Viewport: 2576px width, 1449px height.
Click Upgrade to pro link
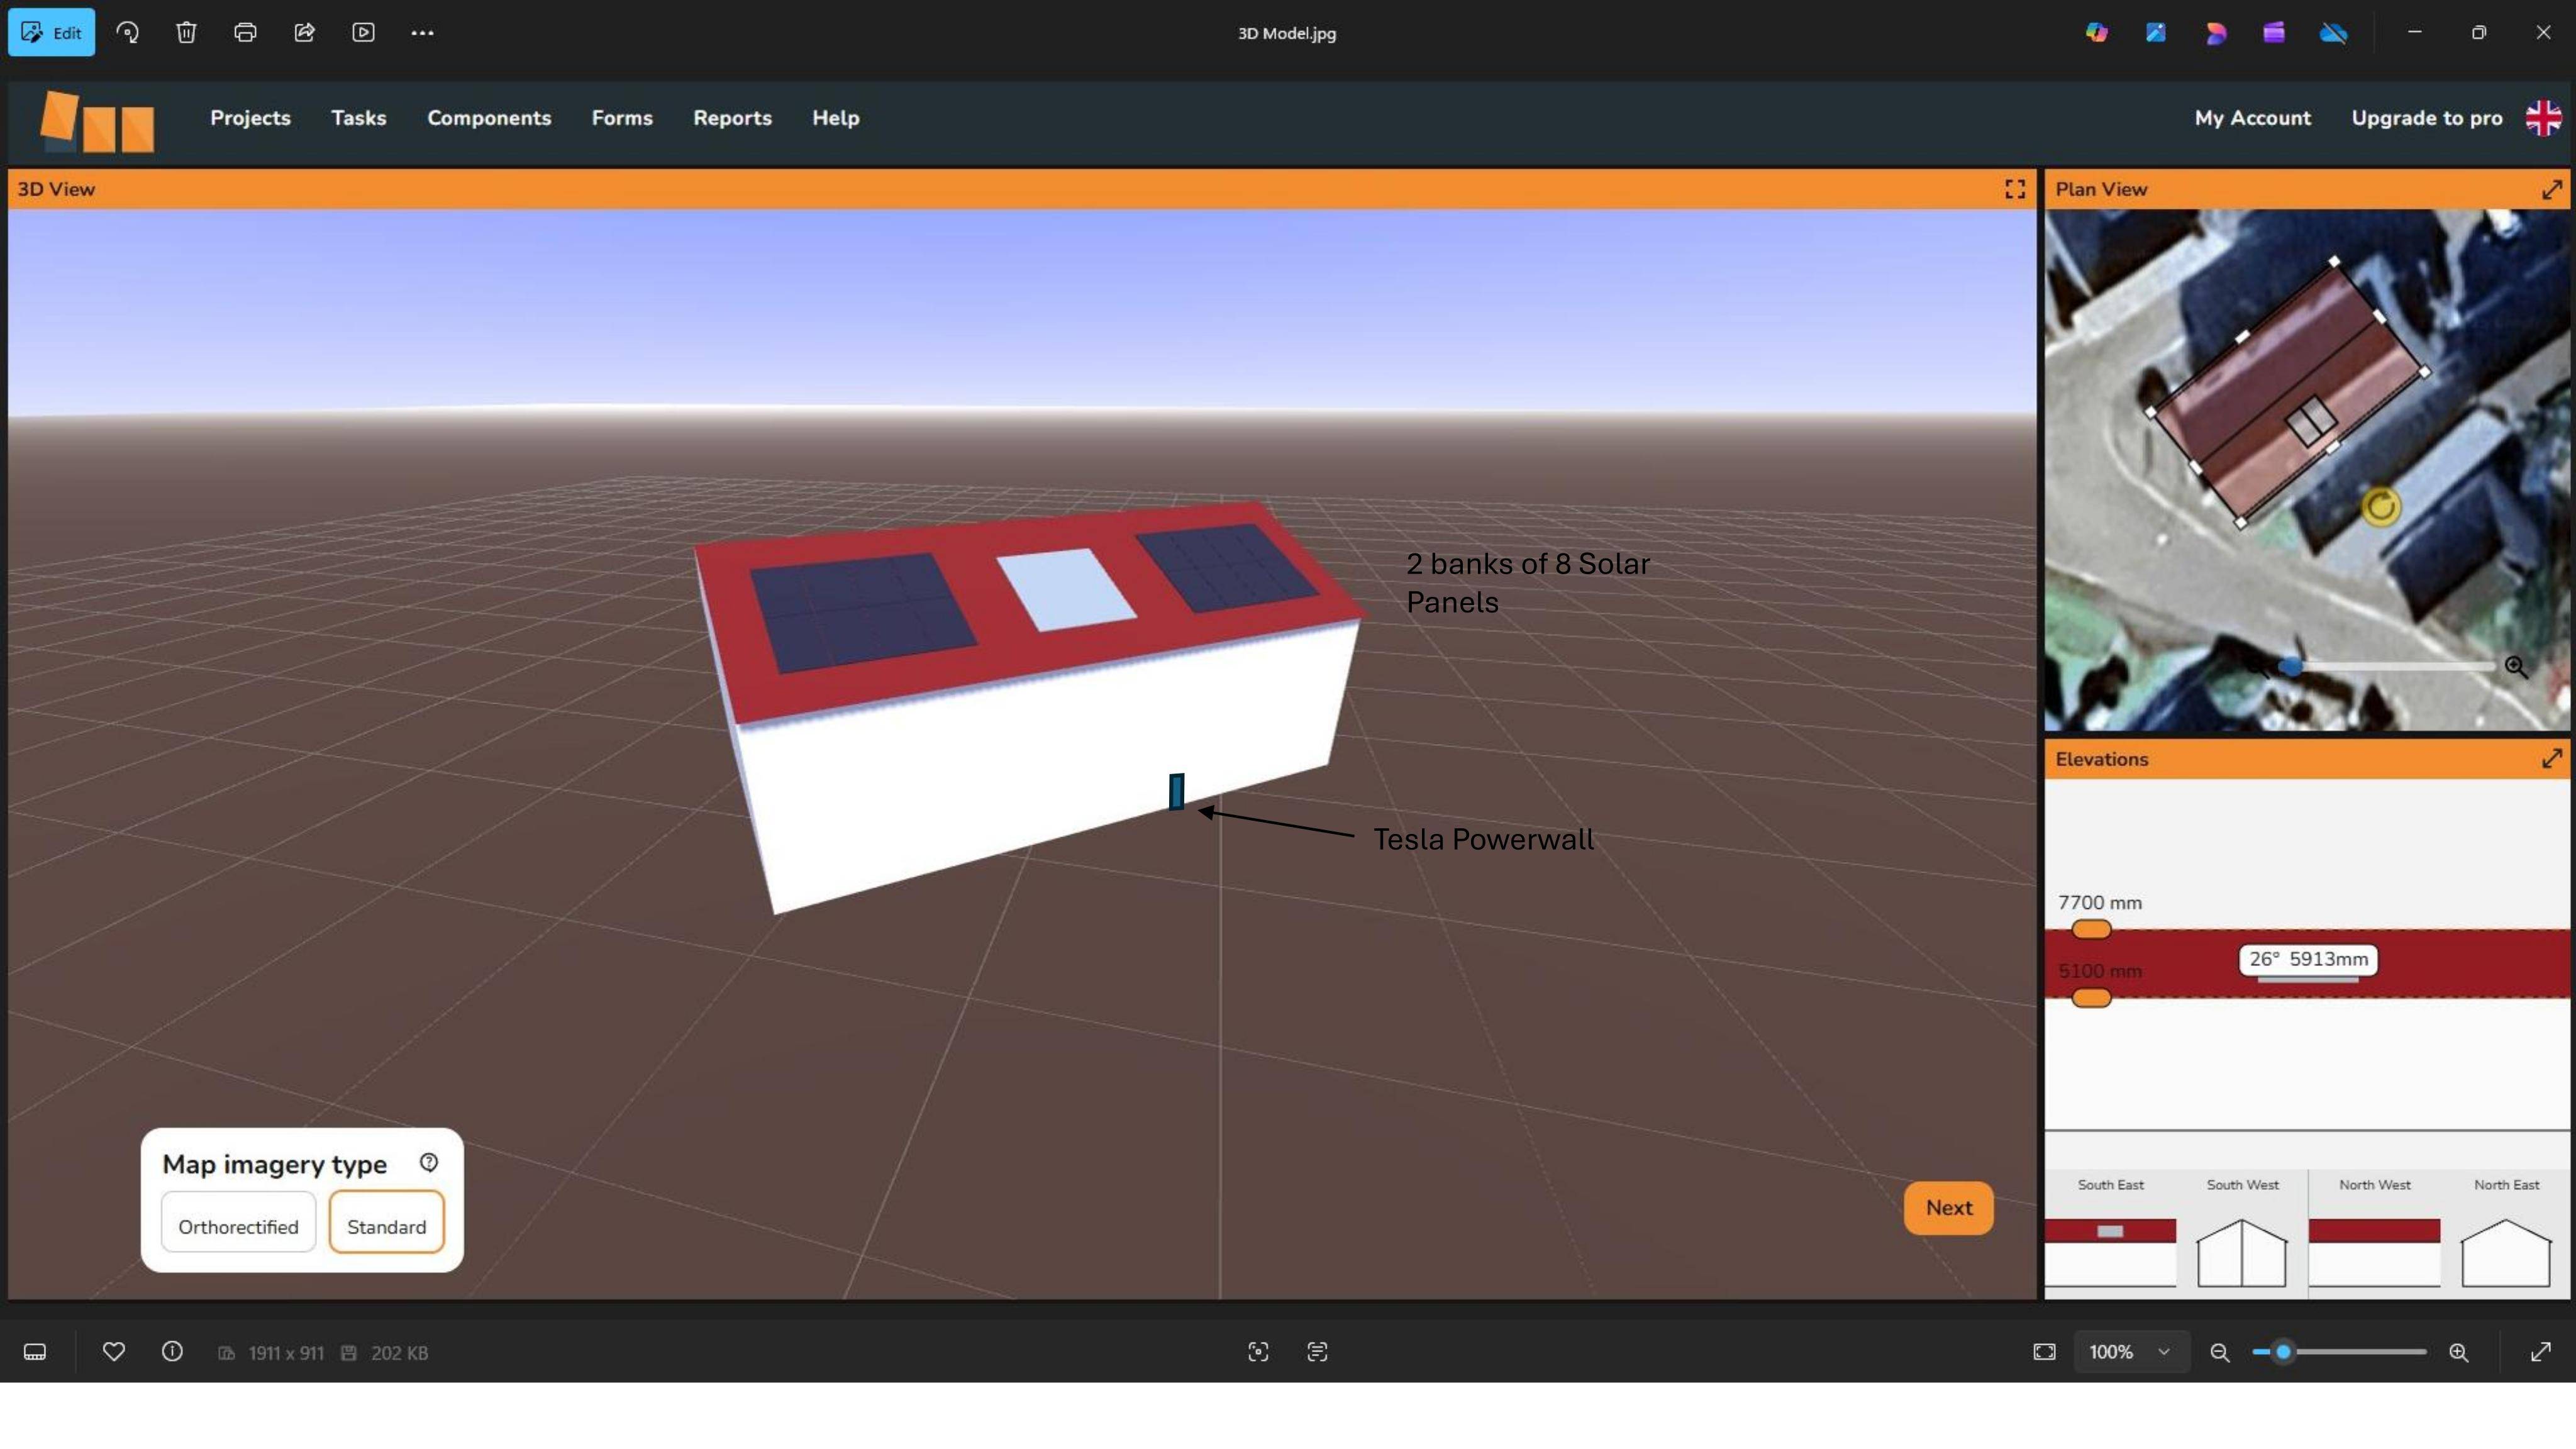[x=2427, y=118]
